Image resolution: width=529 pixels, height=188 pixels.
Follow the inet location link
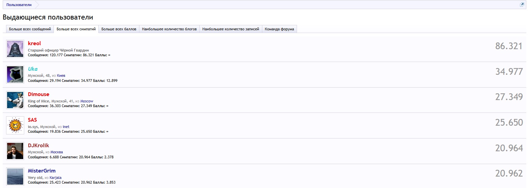pyautogui.click(x=66, y=127)
